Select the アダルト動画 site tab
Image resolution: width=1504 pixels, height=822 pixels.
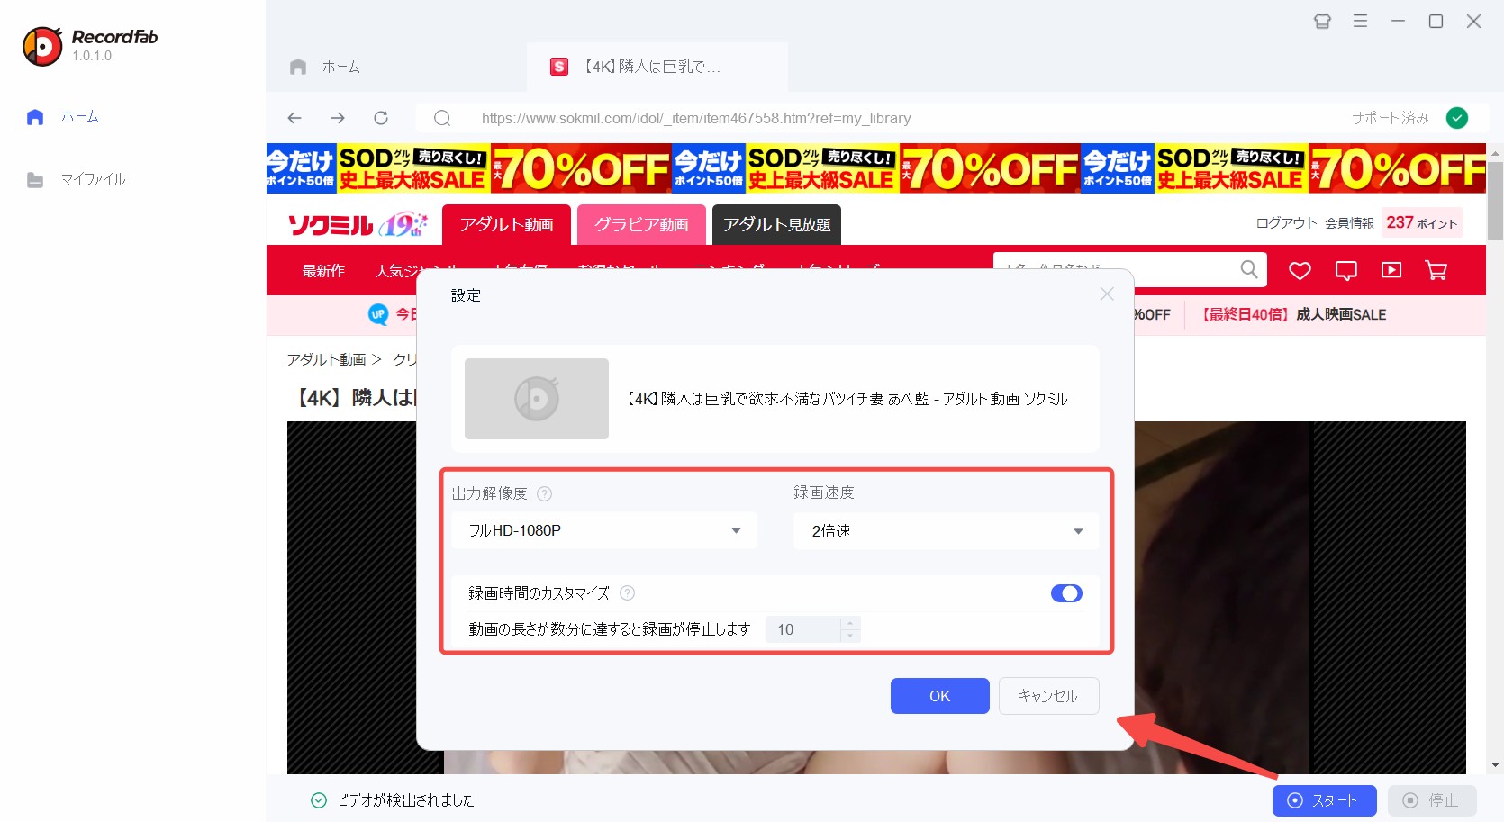pos(506,225)
